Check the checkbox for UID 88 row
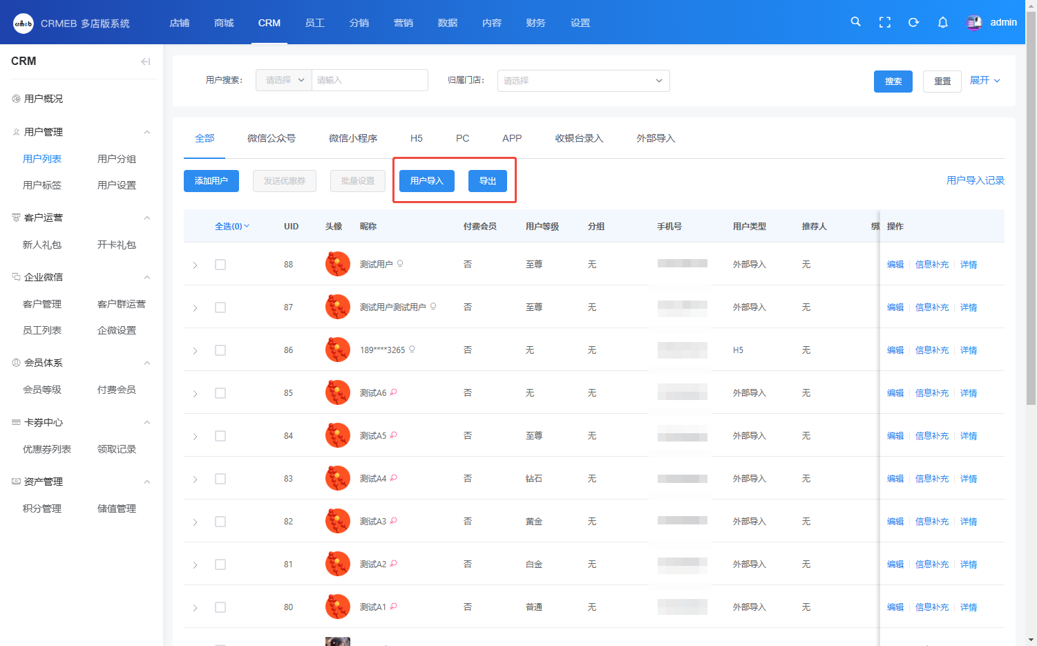This screenshot has height=646, width=1037. pyautogui.click(x=220, y=265)
